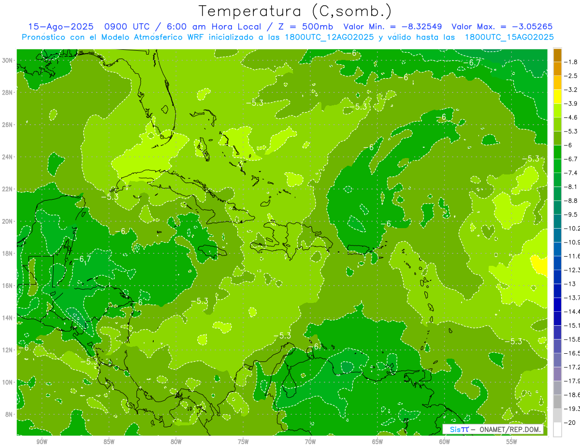Click the -9.5 colorbar legend value
Viewport: 580px width, 448px height.
[x=571, y=215]
